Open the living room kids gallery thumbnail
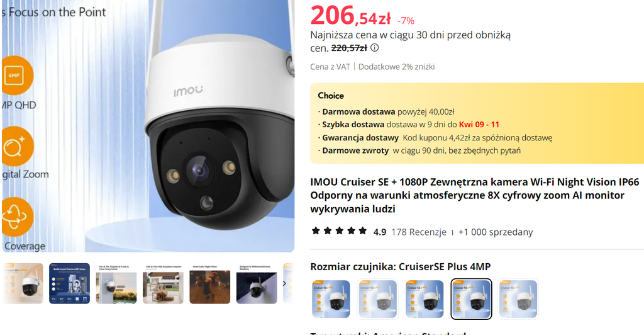Screen dimensions: 644x335 pyautogui.click(x=163, y=283)
